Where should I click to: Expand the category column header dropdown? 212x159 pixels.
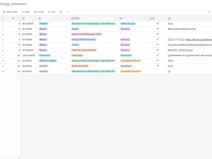(146, 18)
